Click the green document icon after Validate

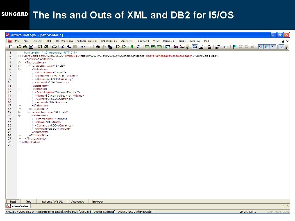(x=131, y=47)
